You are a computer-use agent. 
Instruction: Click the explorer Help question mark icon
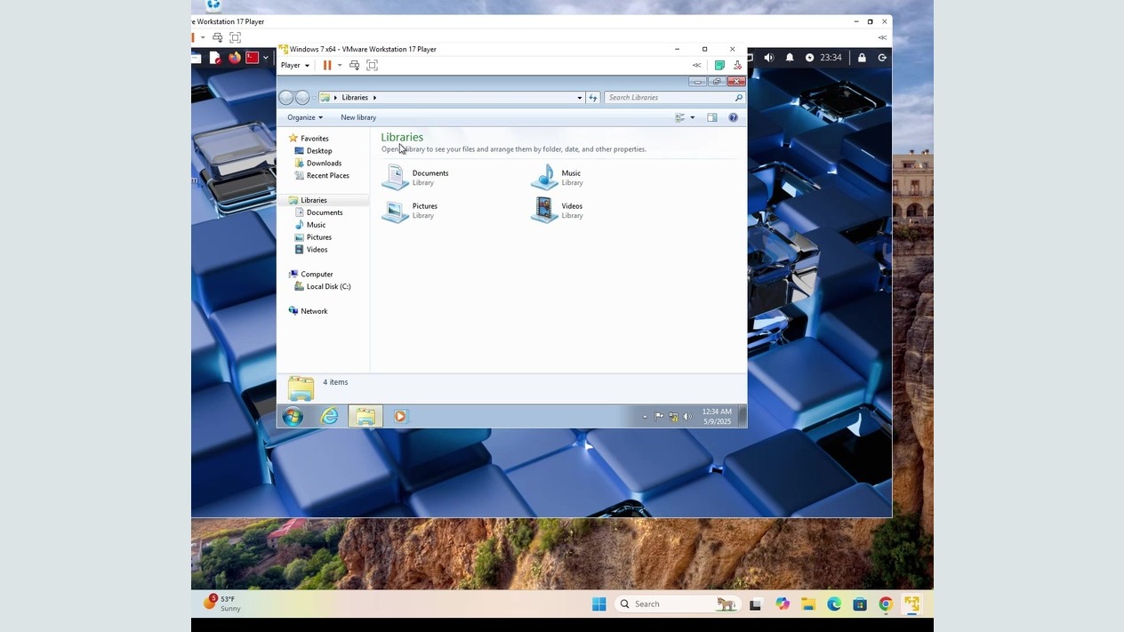pos(733,117)
